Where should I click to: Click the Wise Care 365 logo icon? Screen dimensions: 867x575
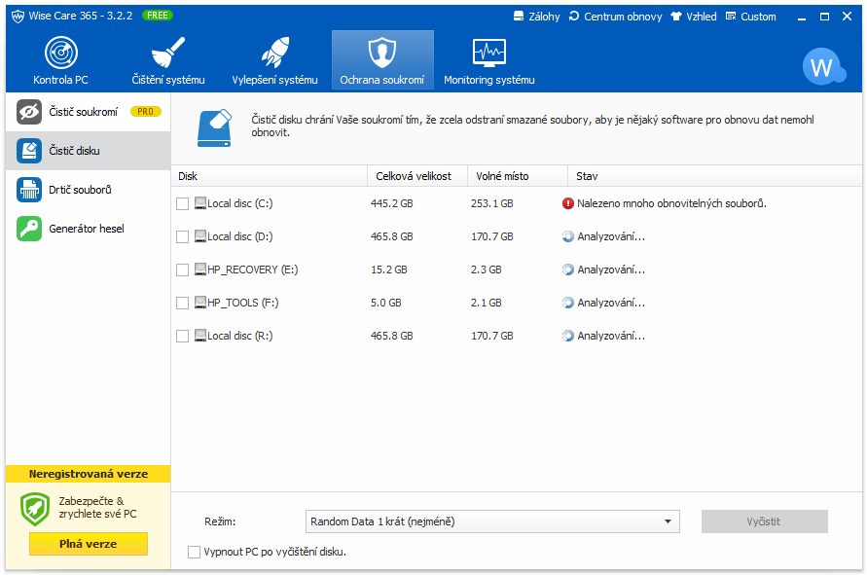coord(18,16)
